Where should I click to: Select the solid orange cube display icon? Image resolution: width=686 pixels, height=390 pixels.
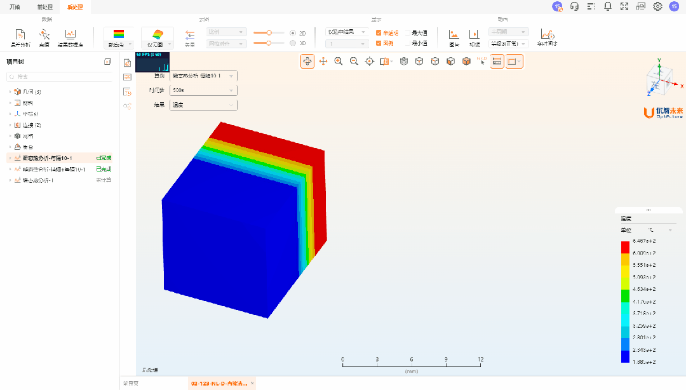pyautogui.click(x=466, y=61)
